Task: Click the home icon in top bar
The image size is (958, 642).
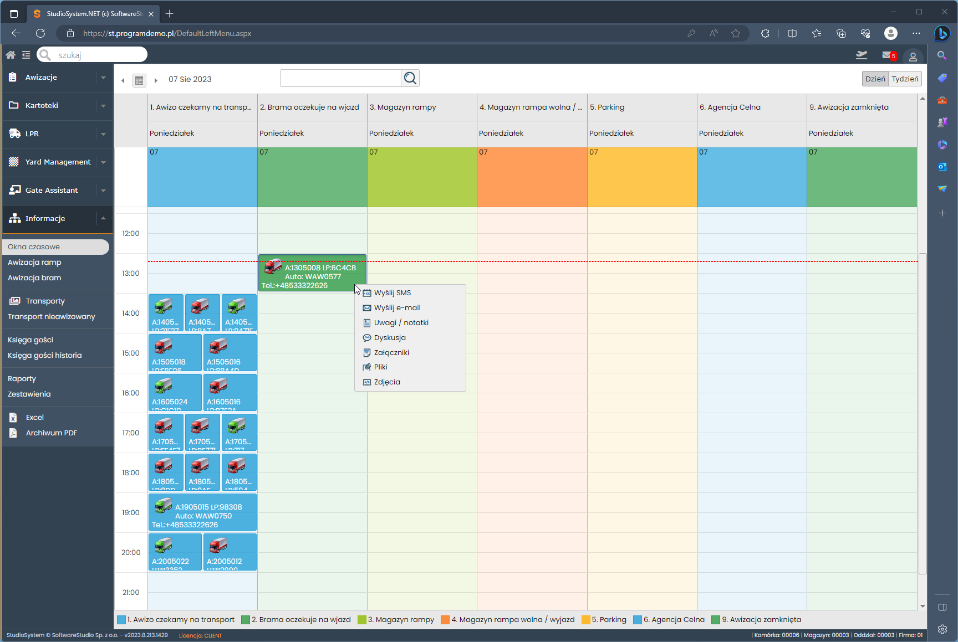Action: 11,55
